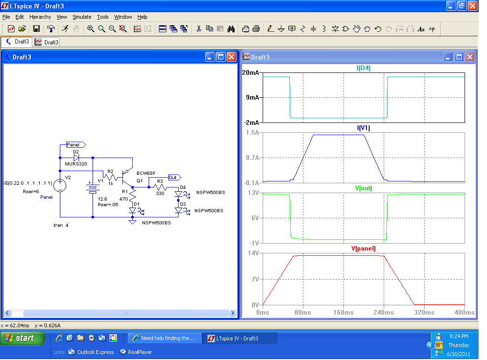Run the simulation with the running man icon
487x360 pixels.
pyautogui.click(x=65, y=29)
